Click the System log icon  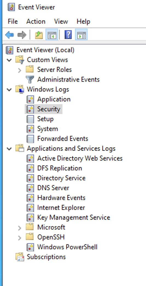point(30,129)
